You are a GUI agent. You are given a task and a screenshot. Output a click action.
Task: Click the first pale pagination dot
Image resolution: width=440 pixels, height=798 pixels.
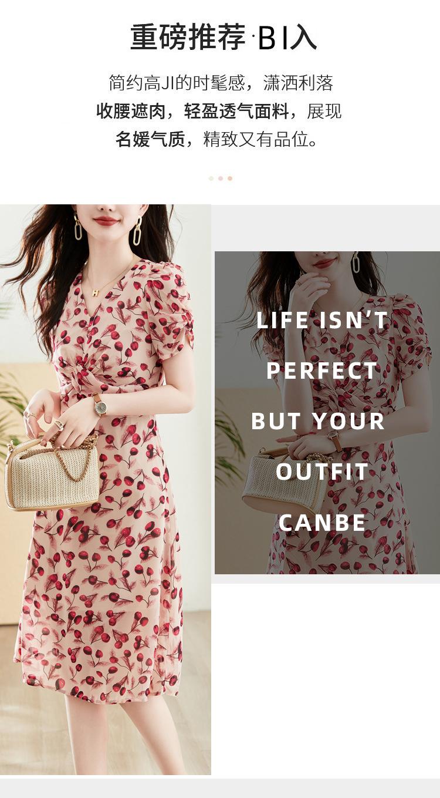(x=211, y=179)
